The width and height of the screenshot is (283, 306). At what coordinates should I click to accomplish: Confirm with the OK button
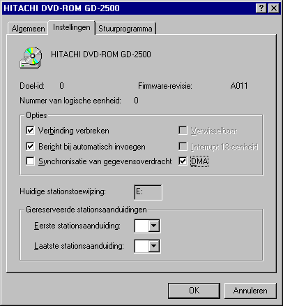[194, 291]
